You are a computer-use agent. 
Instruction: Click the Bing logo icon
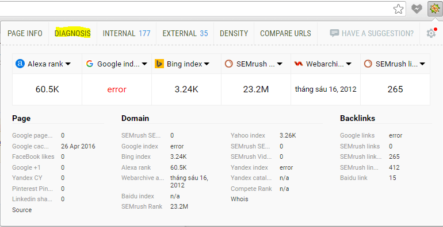pyautogui.click(x=159, y=64)
